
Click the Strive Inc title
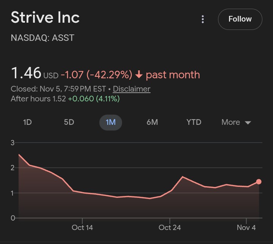[45, 18]
